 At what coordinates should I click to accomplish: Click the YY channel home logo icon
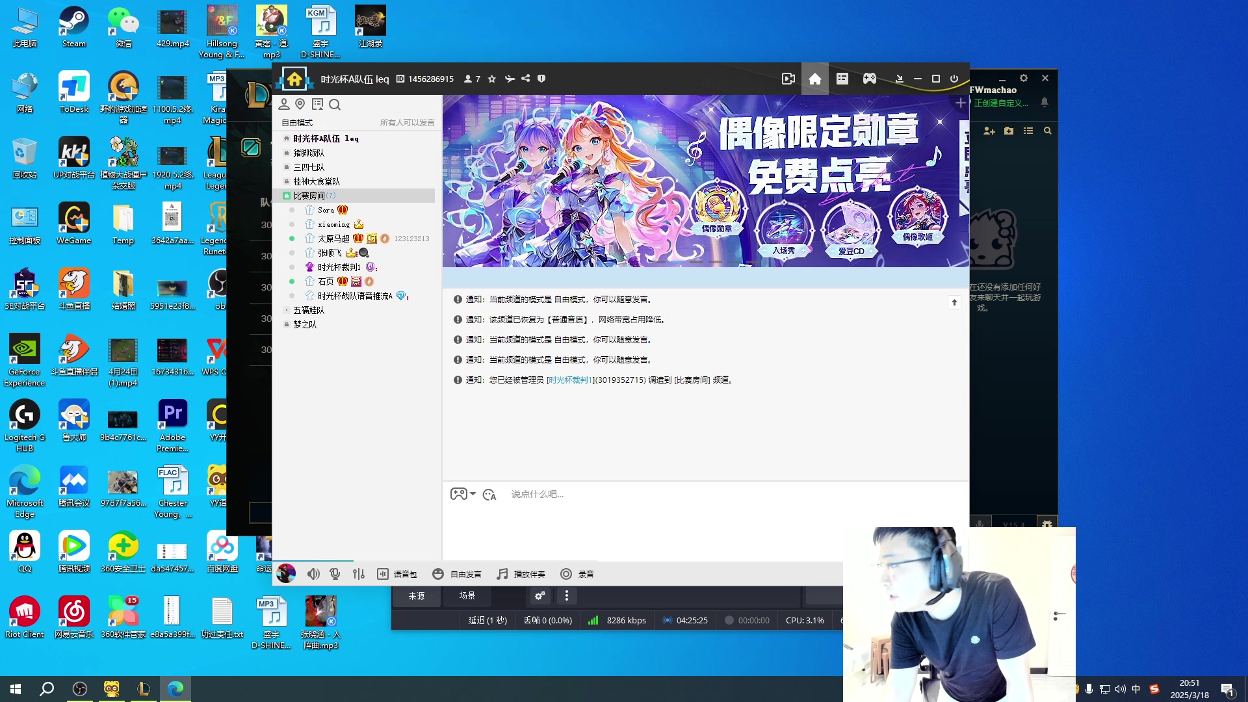[x=294, y=79]
